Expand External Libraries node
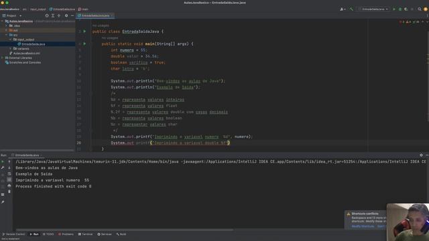This screenshot has height=241, width=429. [3, 58]
